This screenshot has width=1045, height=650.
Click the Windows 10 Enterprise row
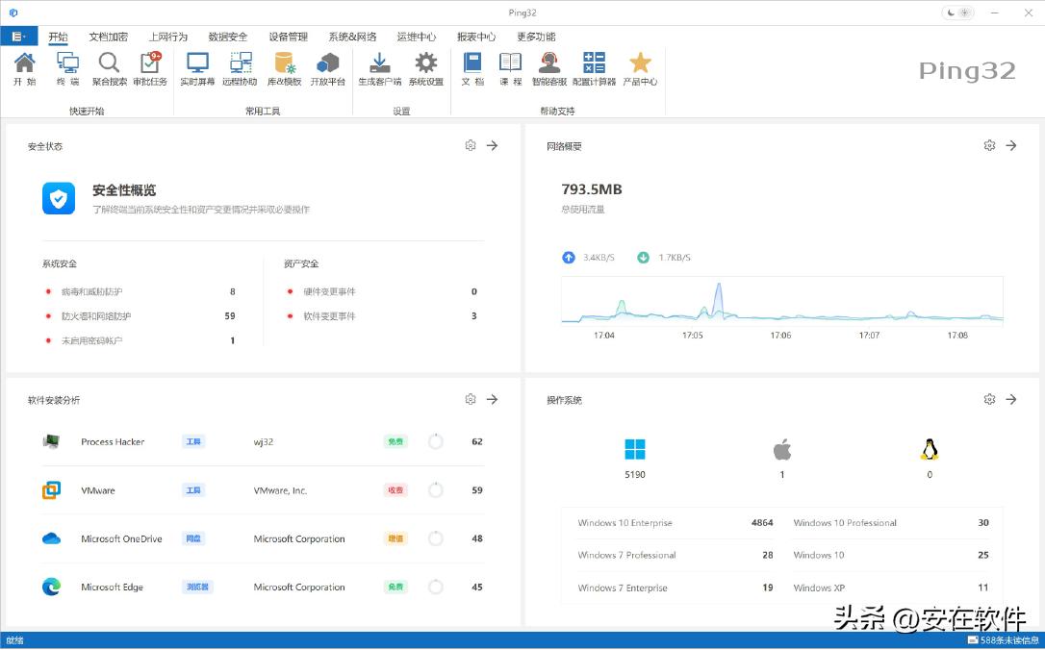tap(675, 523)
